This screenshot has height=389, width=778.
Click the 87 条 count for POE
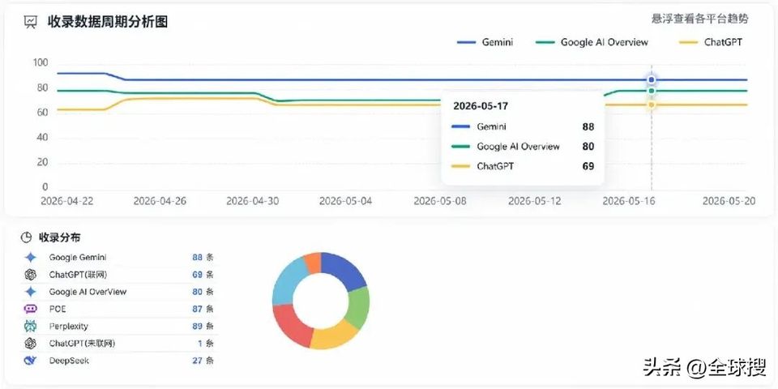click(x=203, y=309)
